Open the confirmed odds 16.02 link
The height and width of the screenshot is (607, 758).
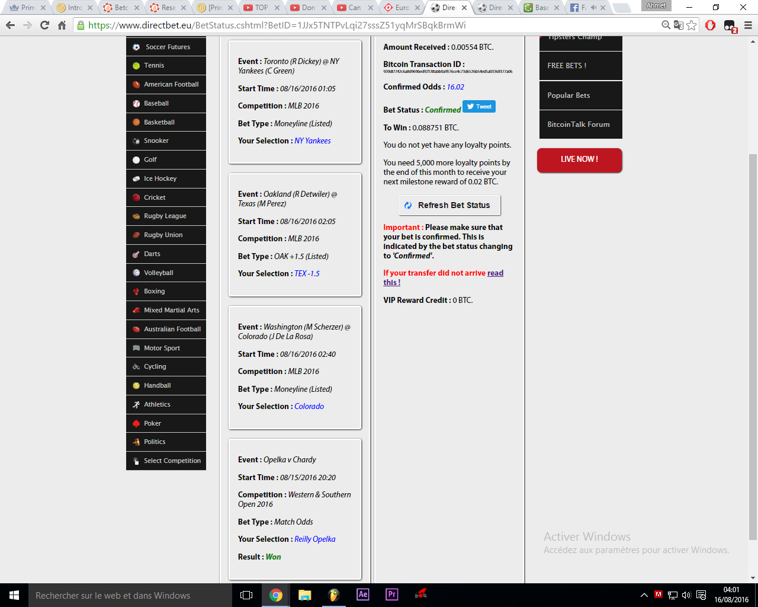(x=455, y=87)
